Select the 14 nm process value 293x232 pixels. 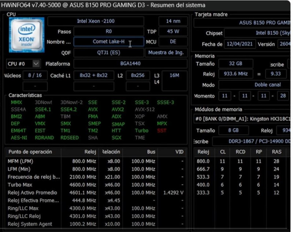pos(173,21)
